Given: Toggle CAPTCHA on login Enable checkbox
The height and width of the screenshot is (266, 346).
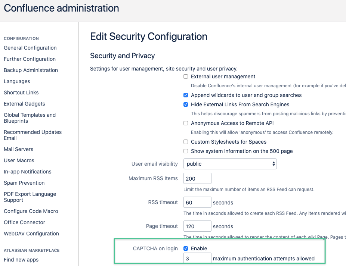Looking at the screenshot, I should point(186,248).
